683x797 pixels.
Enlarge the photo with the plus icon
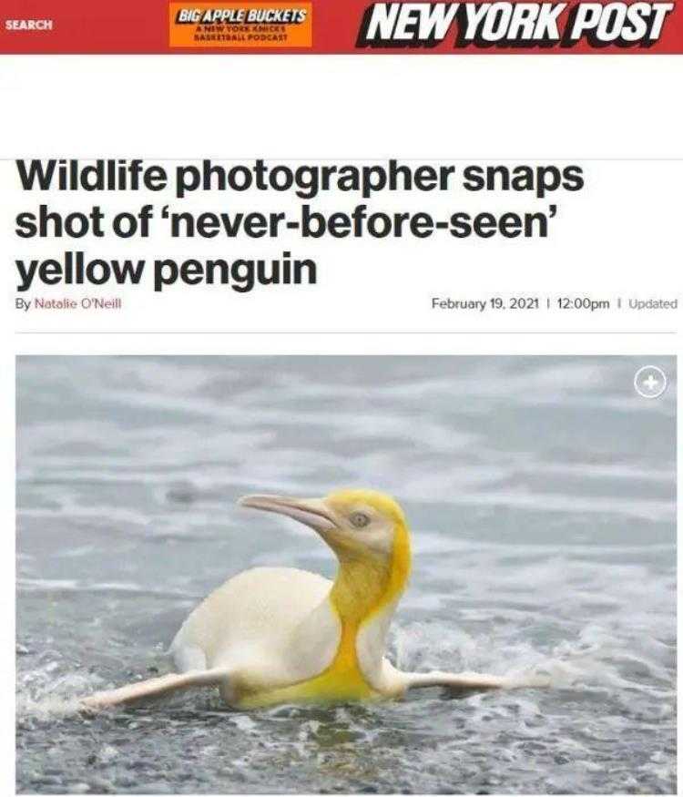pos(650,383)
